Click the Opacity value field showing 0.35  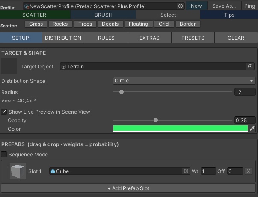pos(245,120)
